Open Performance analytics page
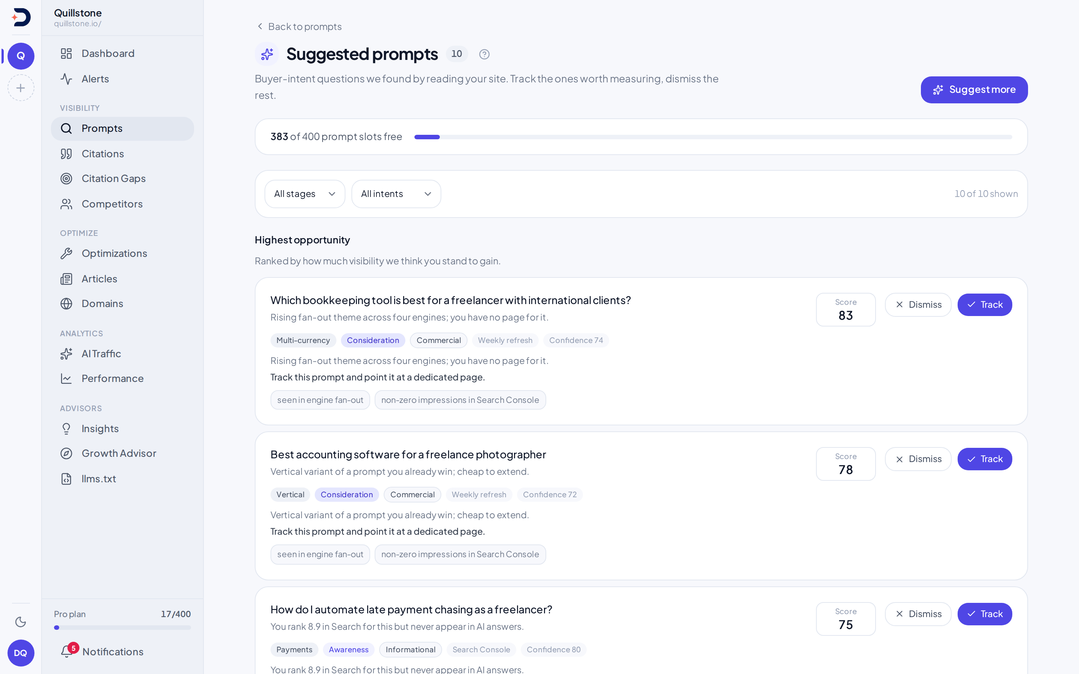This screenshot has width=1079, height=674. 123,379
